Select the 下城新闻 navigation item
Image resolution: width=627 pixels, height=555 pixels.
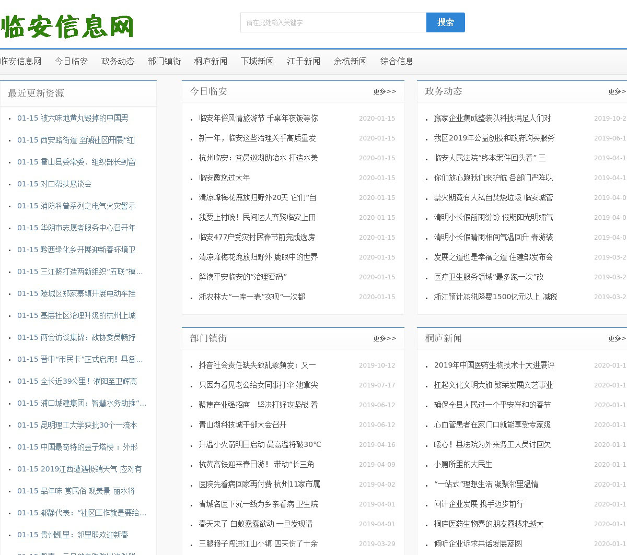pos(257,61)
